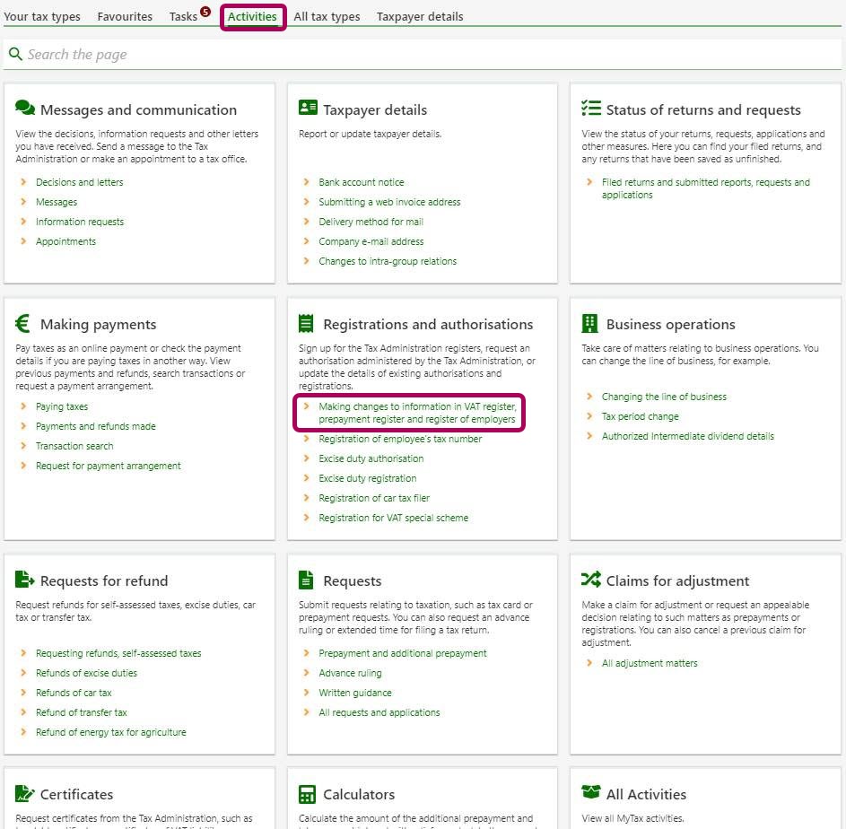This screenshot has width=846, height=829.
Task: Open the All tax types tab
Action: pos(327,17)
